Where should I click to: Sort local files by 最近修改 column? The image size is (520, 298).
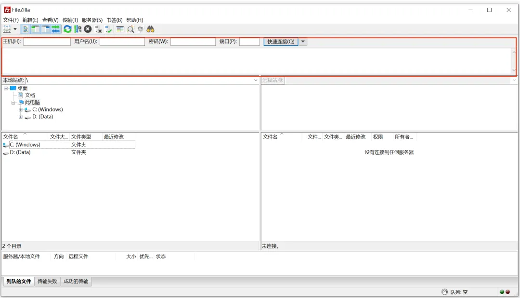118,137
